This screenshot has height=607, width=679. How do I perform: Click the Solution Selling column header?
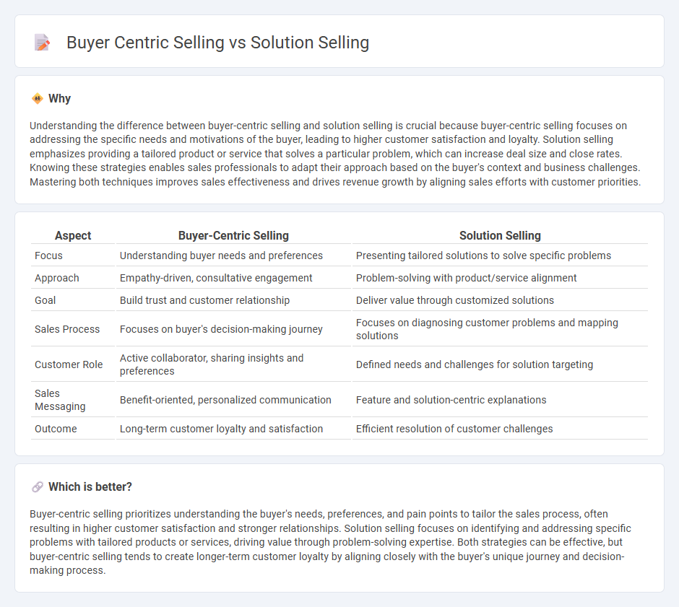500,235
